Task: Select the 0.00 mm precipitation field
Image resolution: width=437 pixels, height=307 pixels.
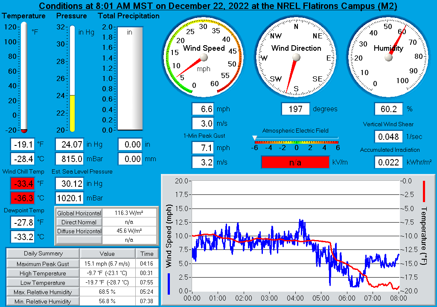Action: (x=130, y=159)
